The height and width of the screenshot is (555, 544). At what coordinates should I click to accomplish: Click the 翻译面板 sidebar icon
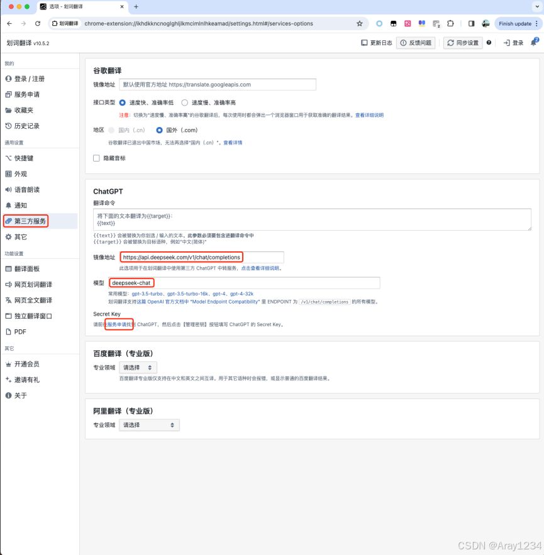[9, 268]
